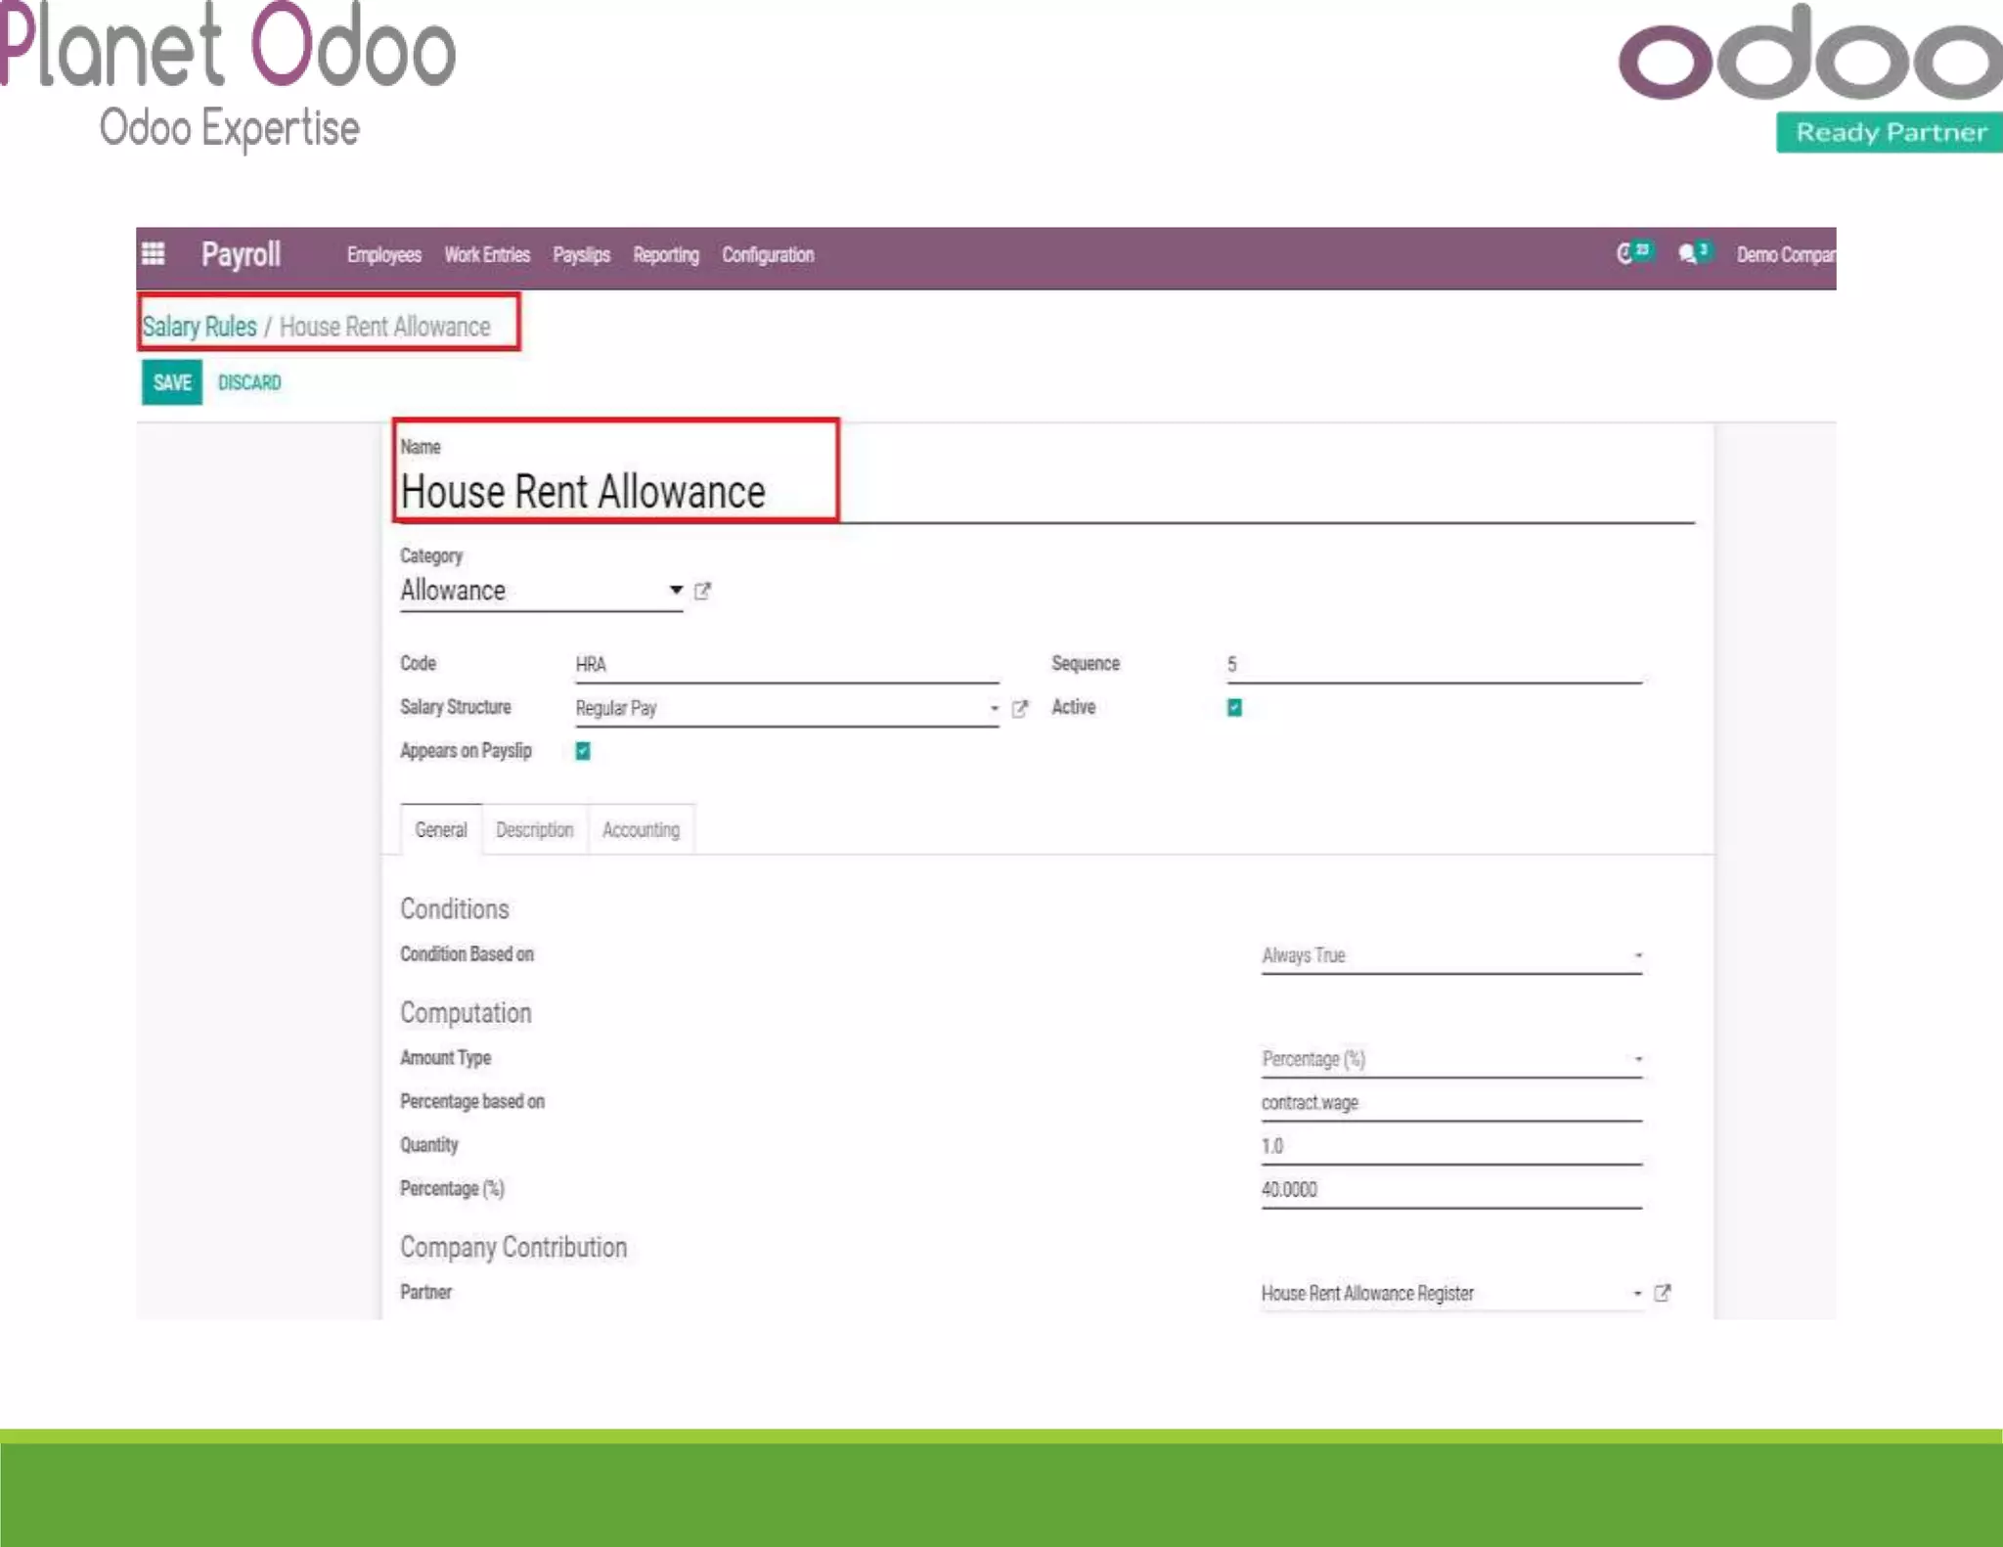
Task: Go back via Salary Rules breadcrumb
Action: [200, 327]
